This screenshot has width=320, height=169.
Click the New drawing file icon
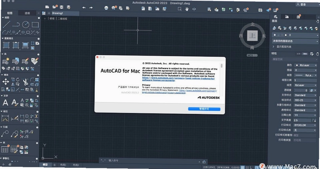pyautogui.click(x=47, y=7)
